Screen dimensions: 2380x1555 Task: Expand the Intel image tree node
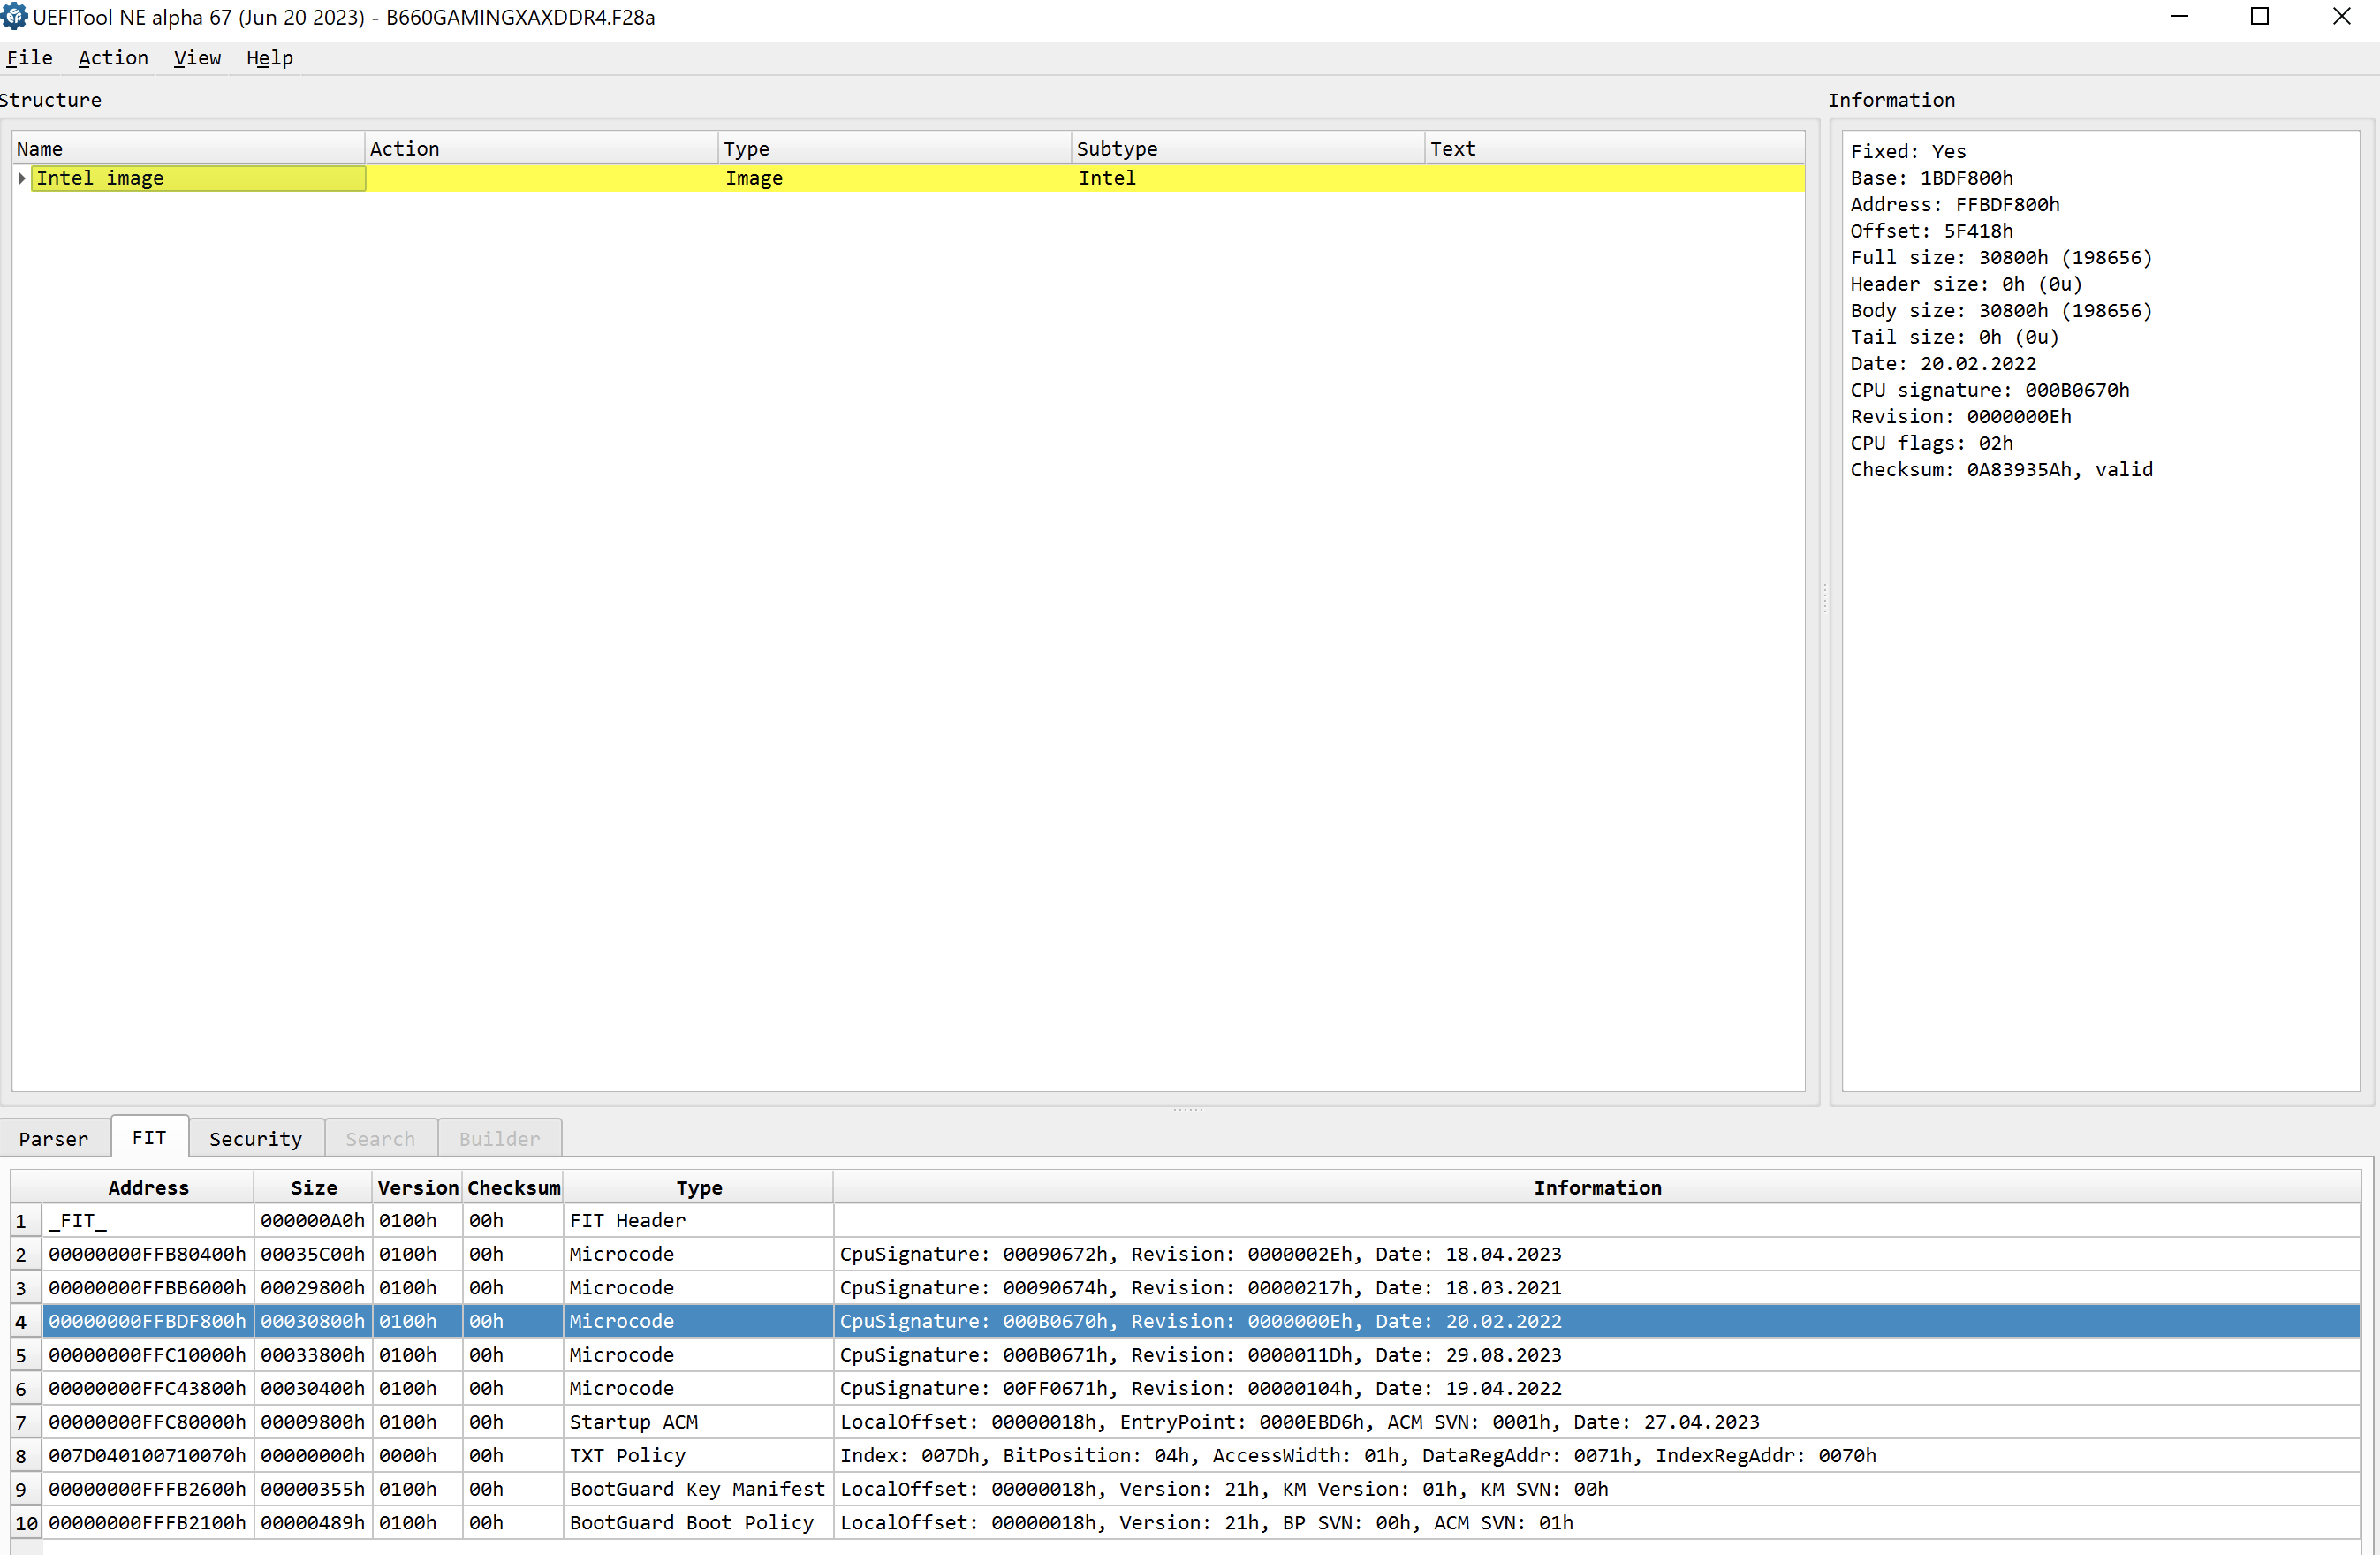[21, 178]
